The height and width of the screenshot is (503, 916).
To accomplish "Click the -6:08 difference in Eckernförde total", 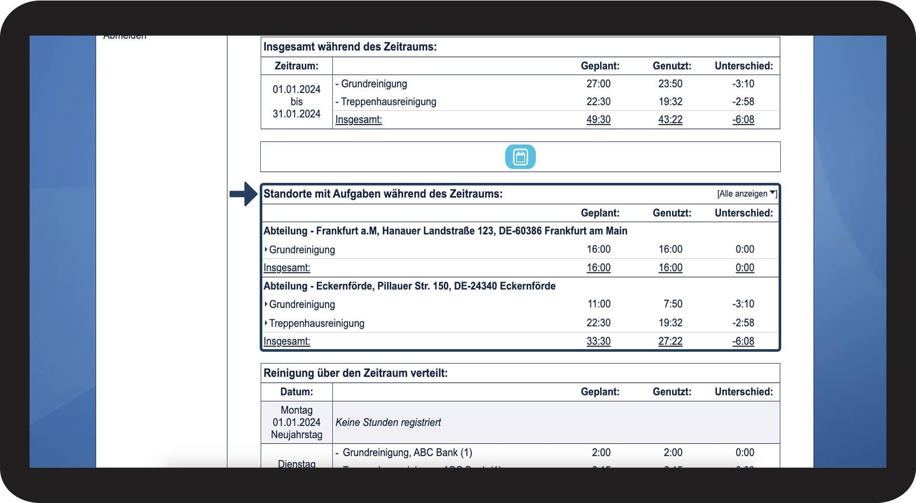I will (743, 341).
